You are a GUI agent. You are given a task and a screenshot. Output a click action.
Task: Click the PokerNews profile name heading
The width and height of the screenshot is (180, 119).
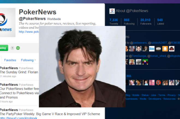click(38, 12)
